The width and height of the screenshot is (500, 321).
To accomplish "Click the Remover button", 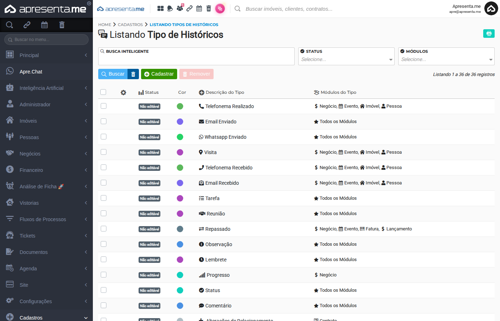I will click(x=196, y=74).
